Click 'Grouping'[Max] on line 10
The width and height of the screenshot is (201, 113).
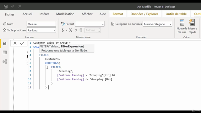(101, 79)
